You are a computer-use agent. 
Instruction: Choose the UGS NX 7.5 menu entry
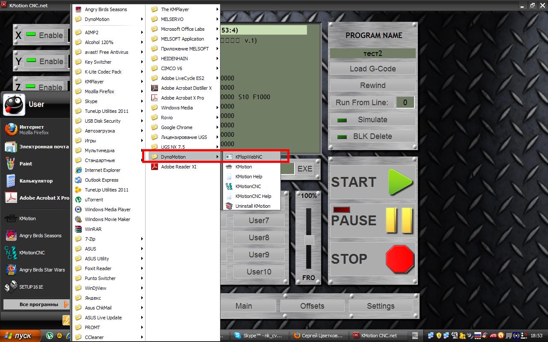point(184,147)
